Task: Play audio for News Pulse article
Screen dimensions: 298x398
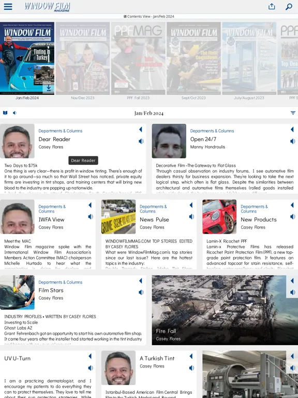Action: (x=191, y=217)
